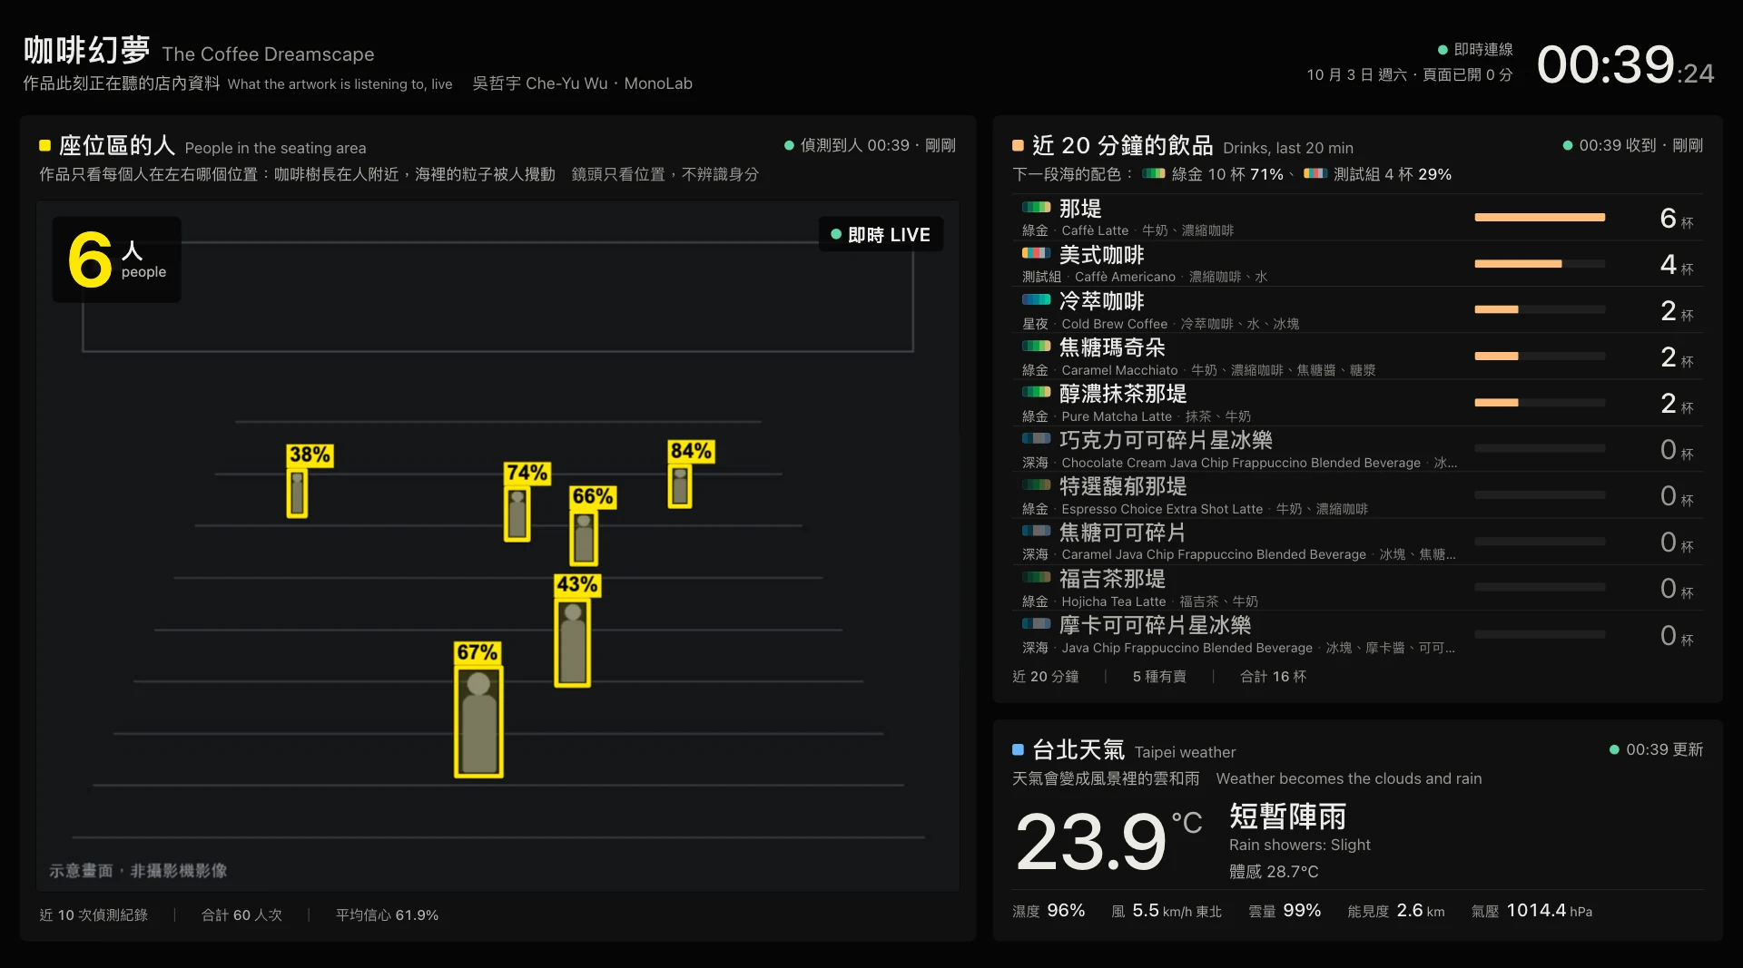Click the 氣壓 1014.4 hPa value
Viewport: 1743px width, 968px height.
coord(1531,911)
